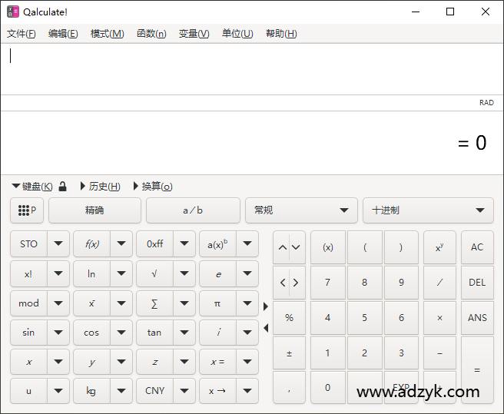Collapse the keypad (键盘) section
The height and width of the screenshot is (414, 504).
(x=32, y=186)
